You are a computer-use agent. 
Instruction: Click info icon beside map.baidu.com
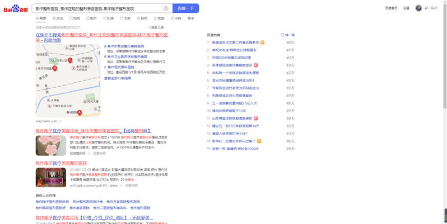[x=60, y=121]
